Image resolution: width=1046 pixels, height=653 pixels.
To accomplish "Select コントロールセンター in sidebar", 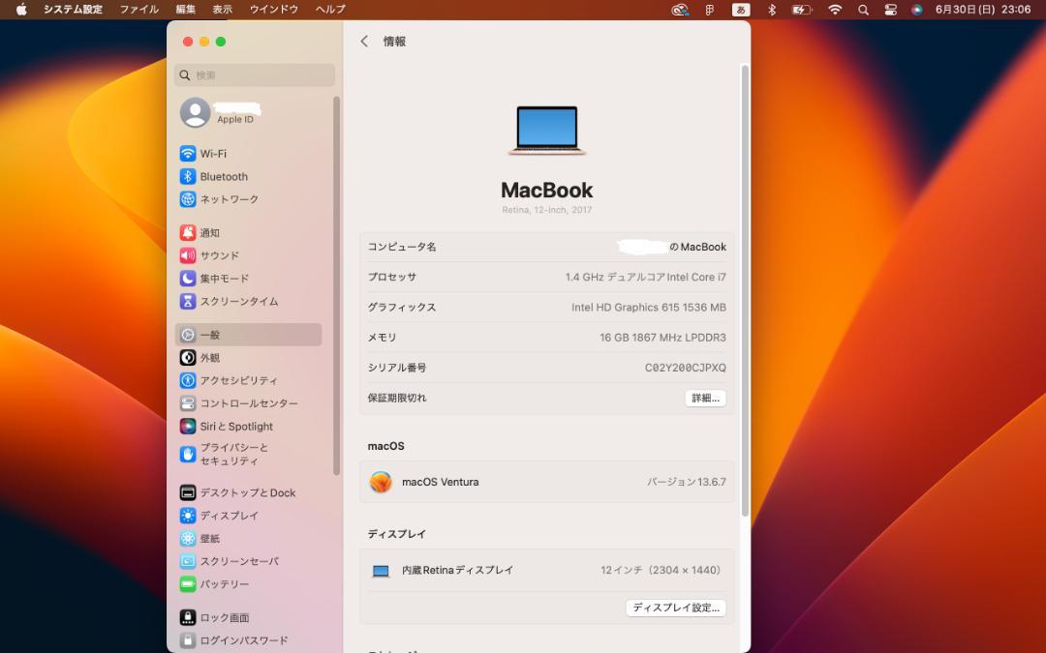I will click(248, 403).
